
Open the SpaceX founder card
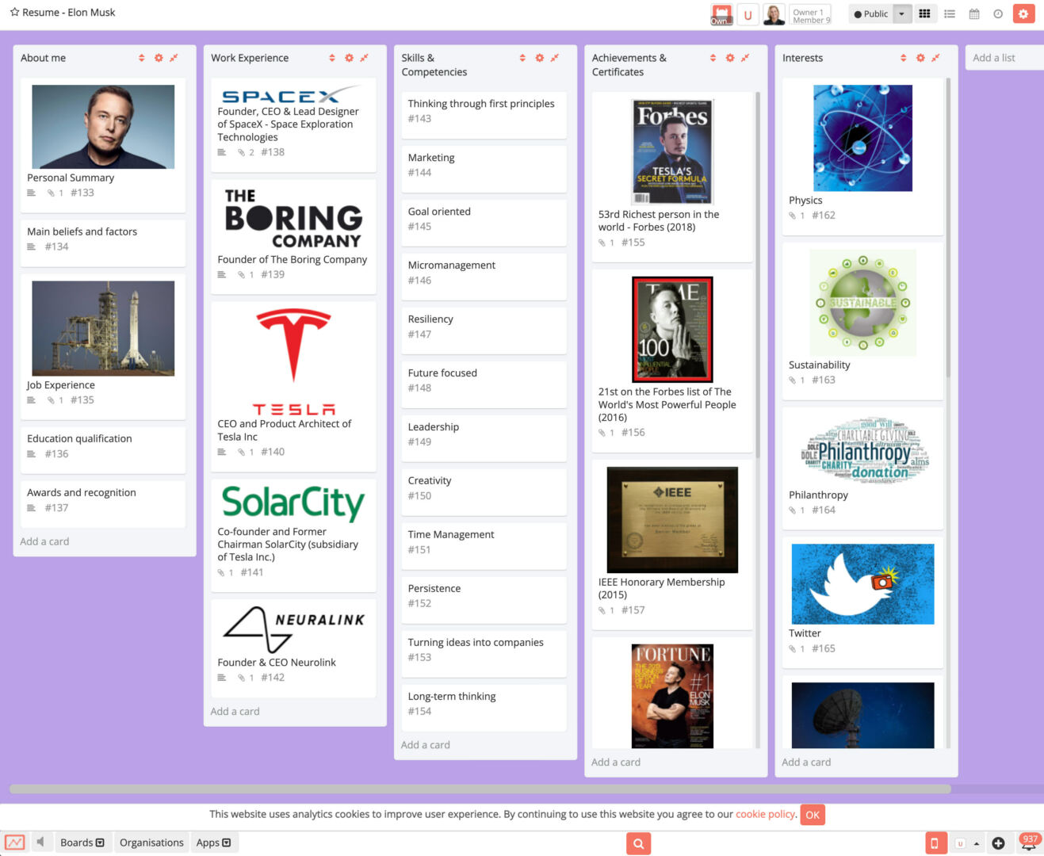point(293,124)
